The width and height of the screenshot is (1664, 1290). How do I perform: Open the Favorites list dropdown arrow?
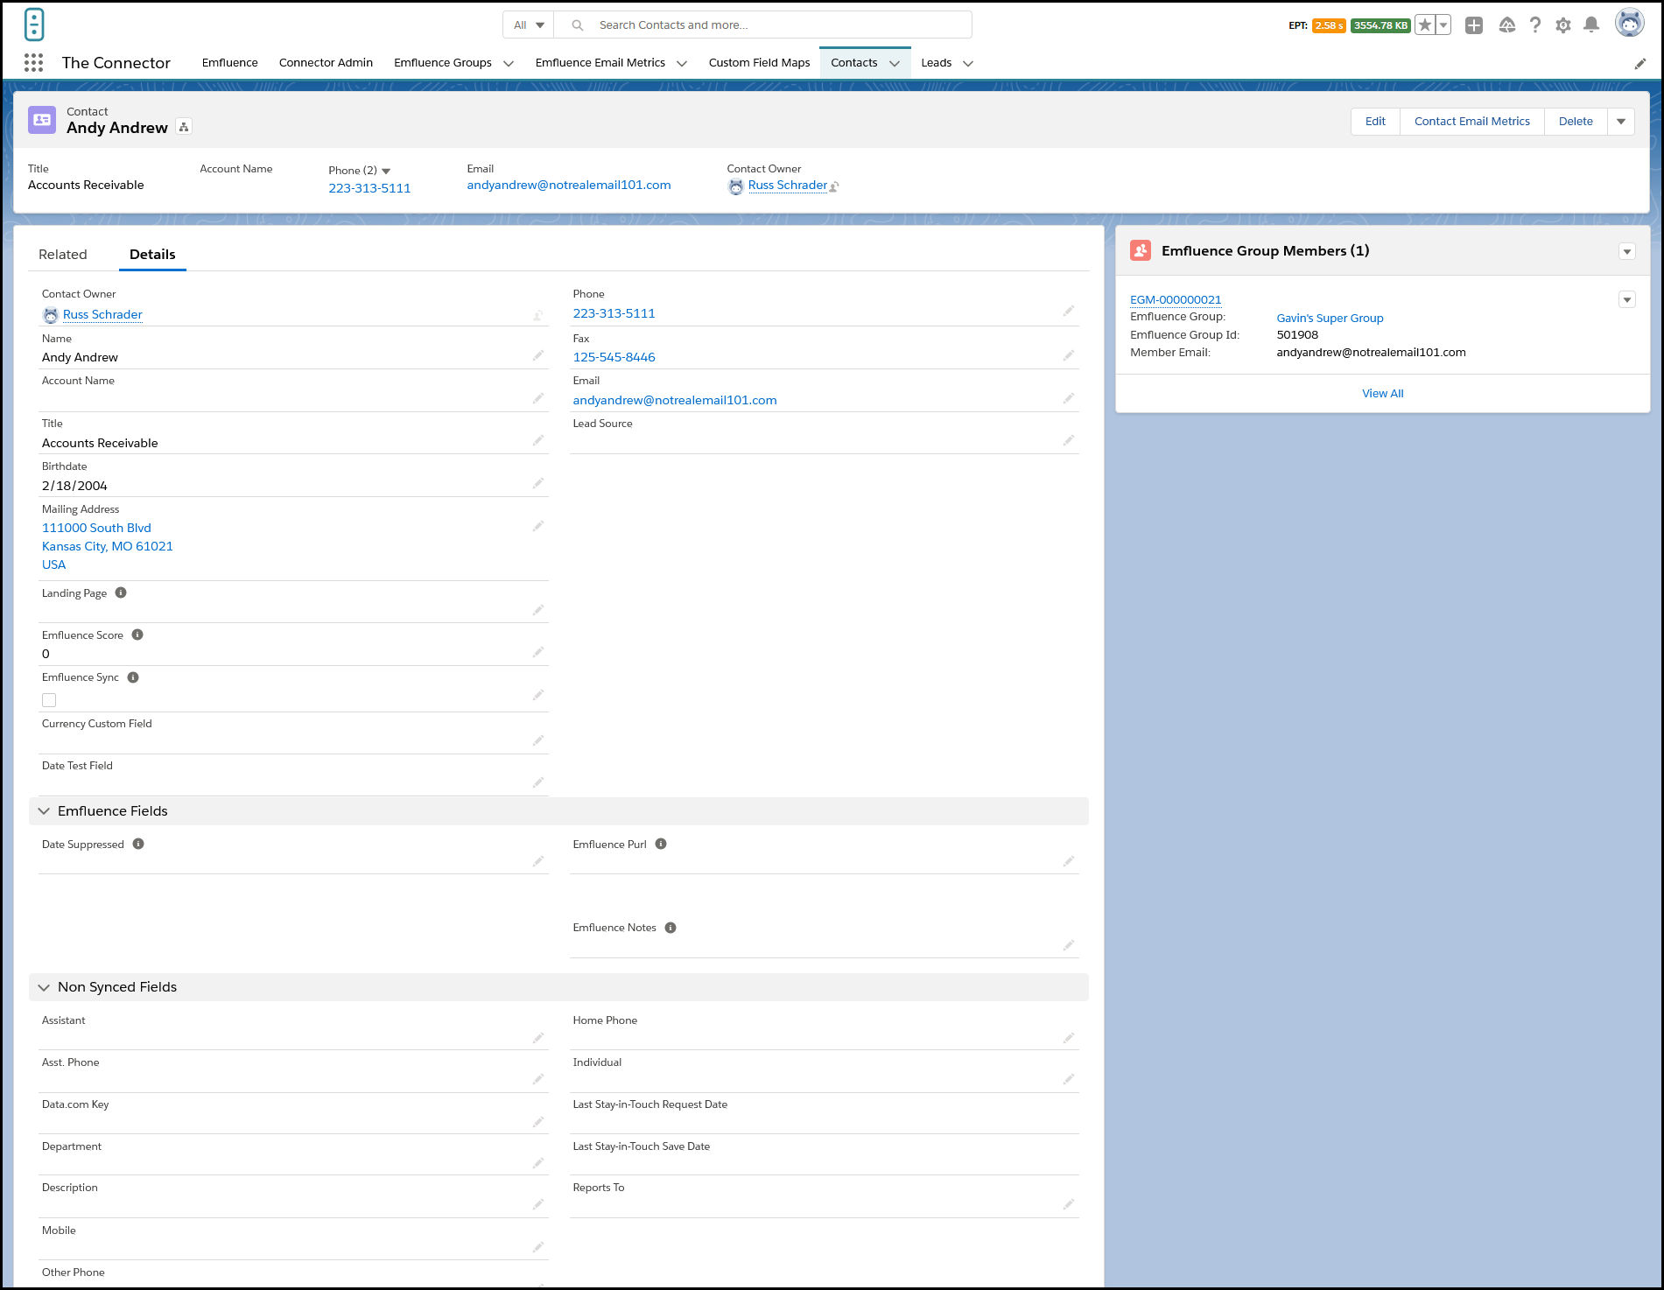coord(1443,25)
